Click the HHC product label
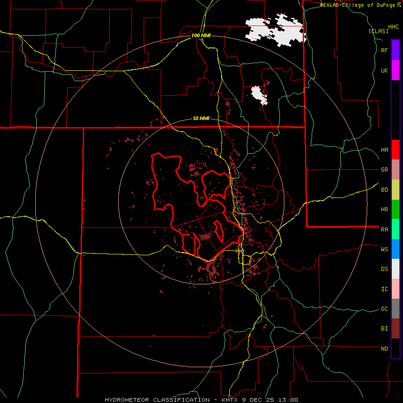This screenshot has height=403, width=403. pos(394,27)
